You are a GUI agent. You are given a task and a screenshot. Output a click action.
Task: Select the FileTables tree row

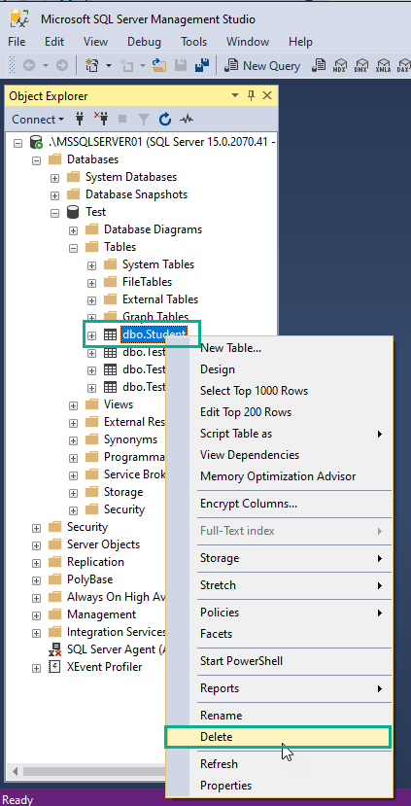[x=147, y=282]
